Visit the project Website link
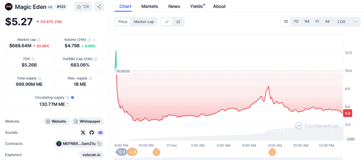 (x=56, y=121)
